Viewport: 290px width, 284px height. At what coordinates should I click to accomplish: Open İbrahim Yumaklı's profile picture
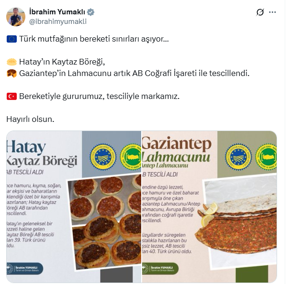[x=16, y=17]
